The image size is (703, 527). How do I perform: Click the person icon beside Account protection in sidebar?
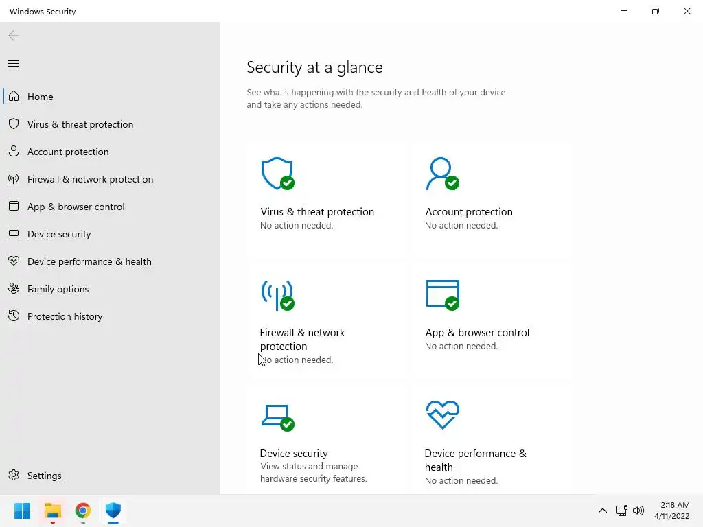point(14,151)
